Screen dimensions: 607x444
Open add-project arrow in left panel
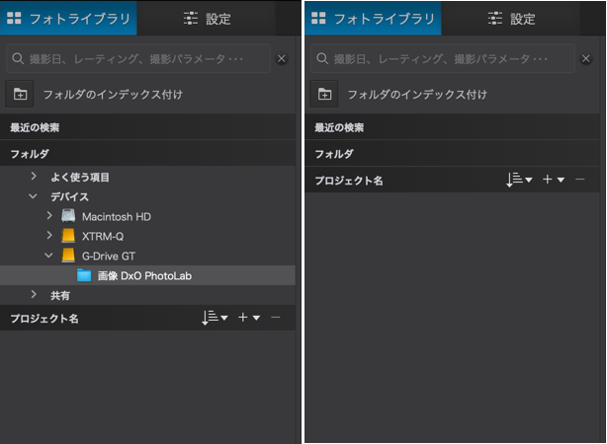tap(256, 318)
